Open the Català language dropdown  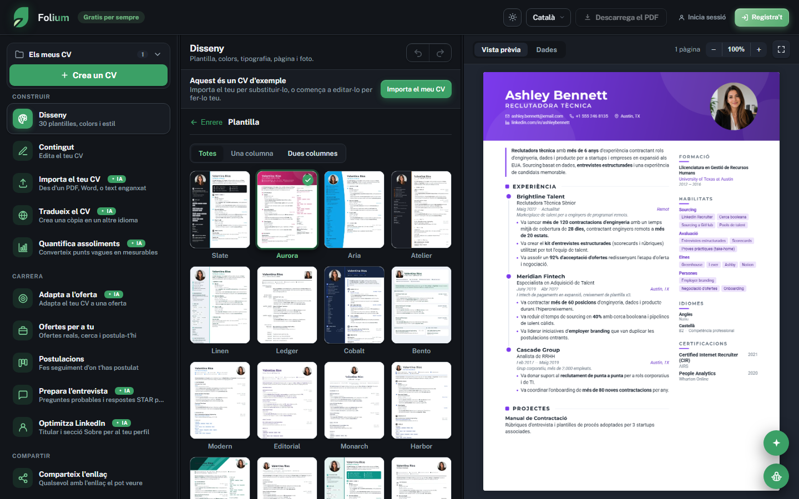pyautogui.click(x=548, y=17)
